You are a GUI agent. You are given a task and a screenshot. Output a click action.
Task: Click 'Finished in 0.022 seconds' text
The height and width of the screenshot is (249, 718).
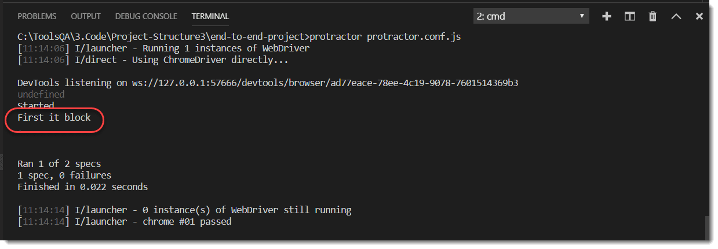(x=82, y=187)
